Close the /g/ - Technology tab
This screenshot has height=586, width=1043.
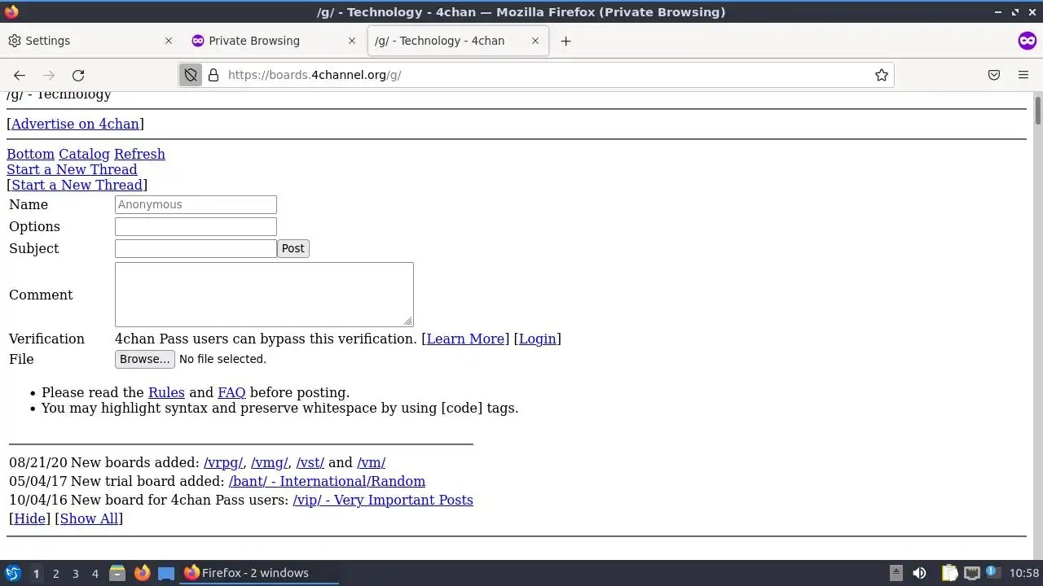click(535, 41)
